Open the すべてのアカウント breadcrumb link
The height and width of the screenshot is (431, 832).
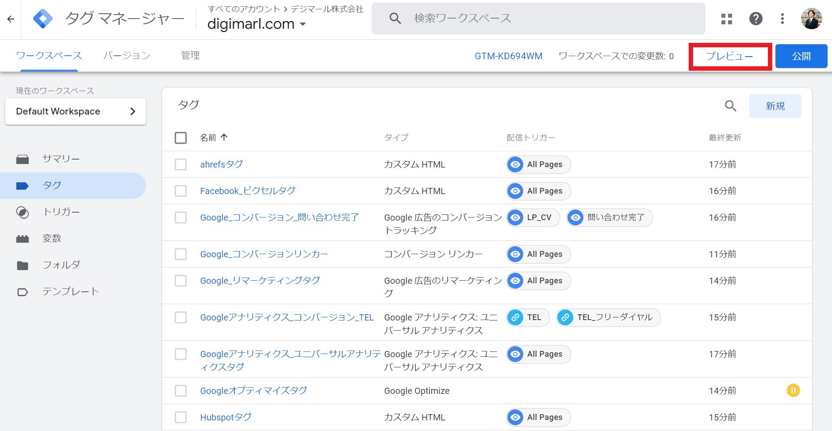244,9
